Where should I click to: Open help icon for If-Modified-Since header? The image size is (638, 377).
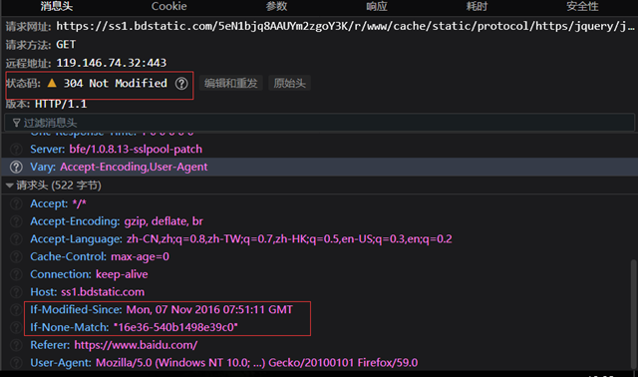pos(16,310)
